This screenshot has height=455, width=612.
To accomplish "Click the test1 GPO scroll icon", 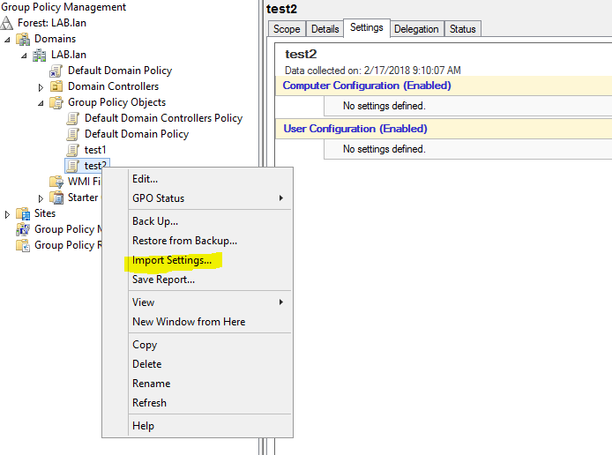I will coord(72,150).
